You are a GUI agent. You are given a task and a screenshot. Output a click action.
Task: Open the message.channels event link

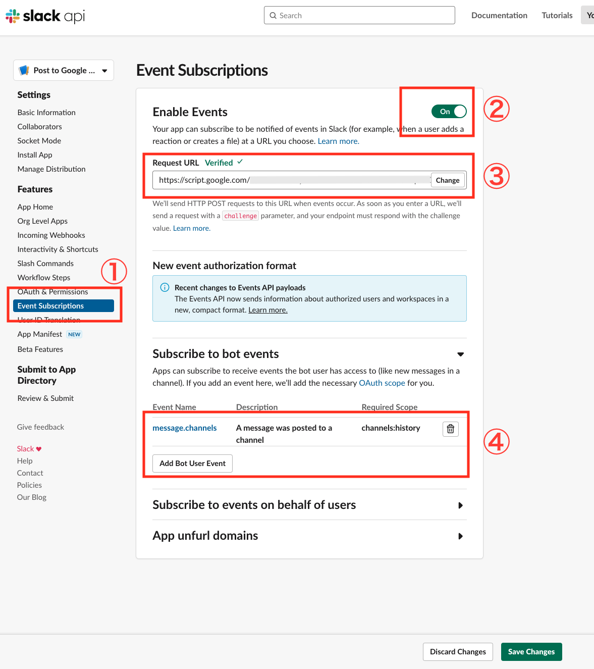point(184,428)
